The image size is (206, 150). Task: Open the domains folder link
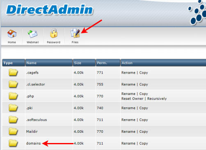[x=33, y=143]
